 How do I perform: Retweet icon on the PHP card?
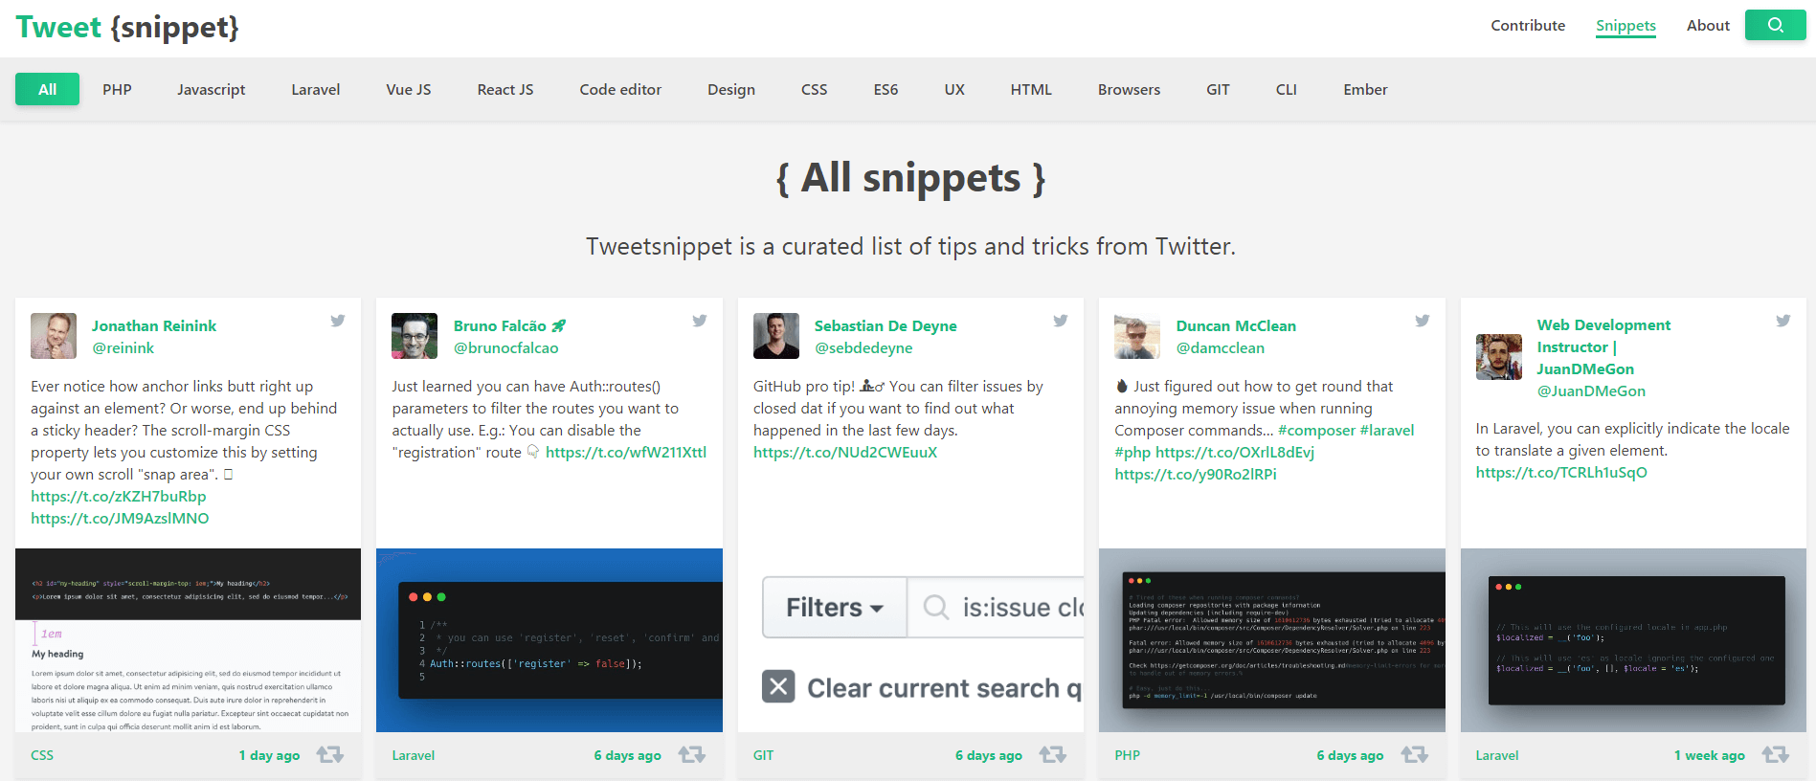point(1415,754)
